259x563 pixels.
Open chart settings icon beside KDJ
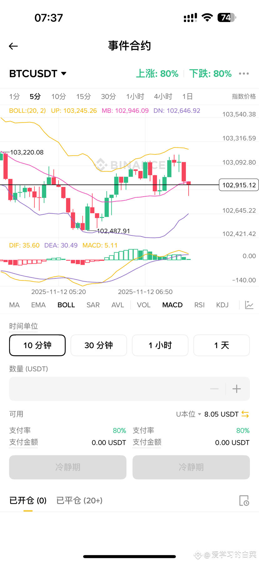pos(249,305)
